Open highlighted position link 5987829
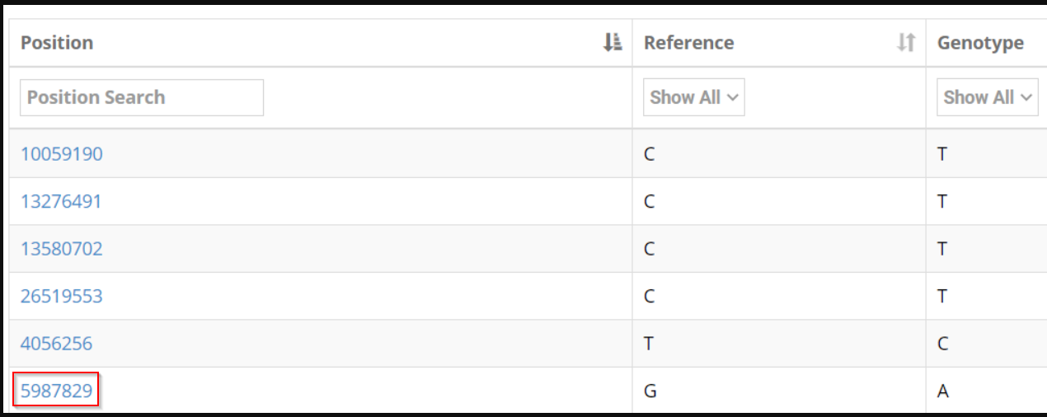Screen dimensions: 1047x417 [x=57, y=391]
